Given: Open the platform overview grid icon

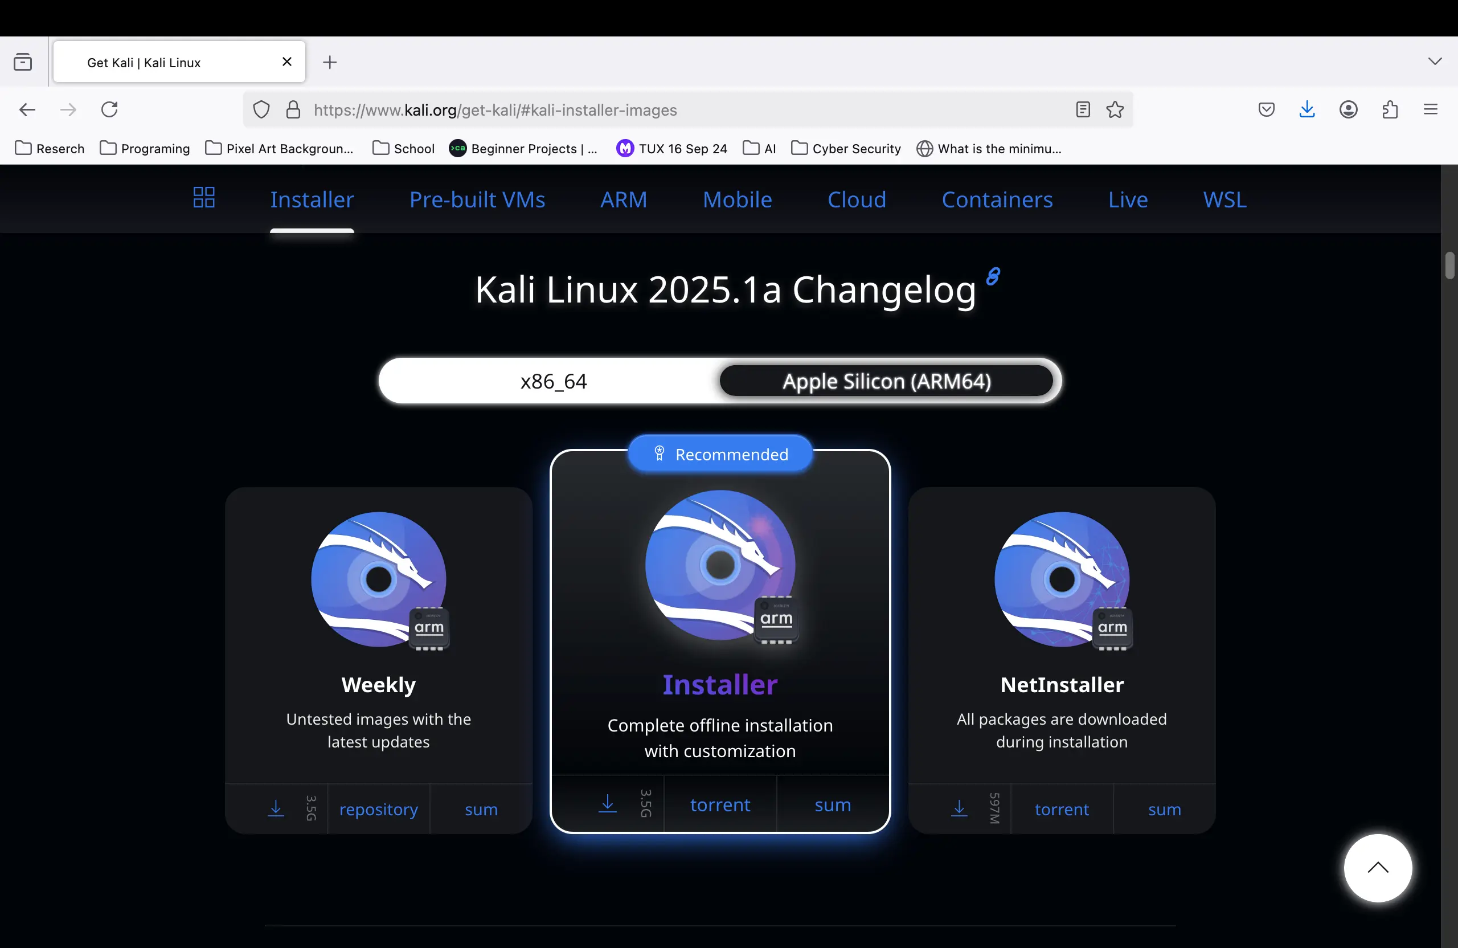Looking at the screenshot, I should 204,197.
